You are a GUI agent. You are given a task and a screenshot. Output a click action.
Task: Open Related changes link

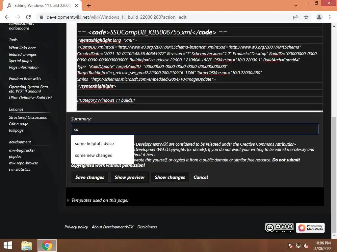23,54
